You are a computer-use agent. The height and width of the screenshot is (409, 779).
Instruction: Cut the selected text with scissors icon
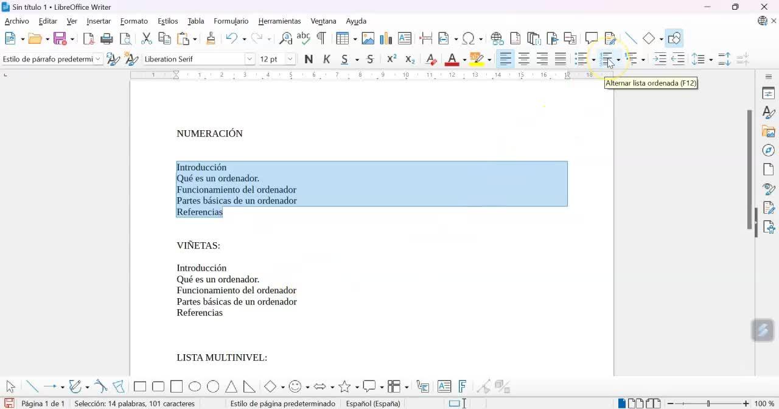[x=147, y=38]
